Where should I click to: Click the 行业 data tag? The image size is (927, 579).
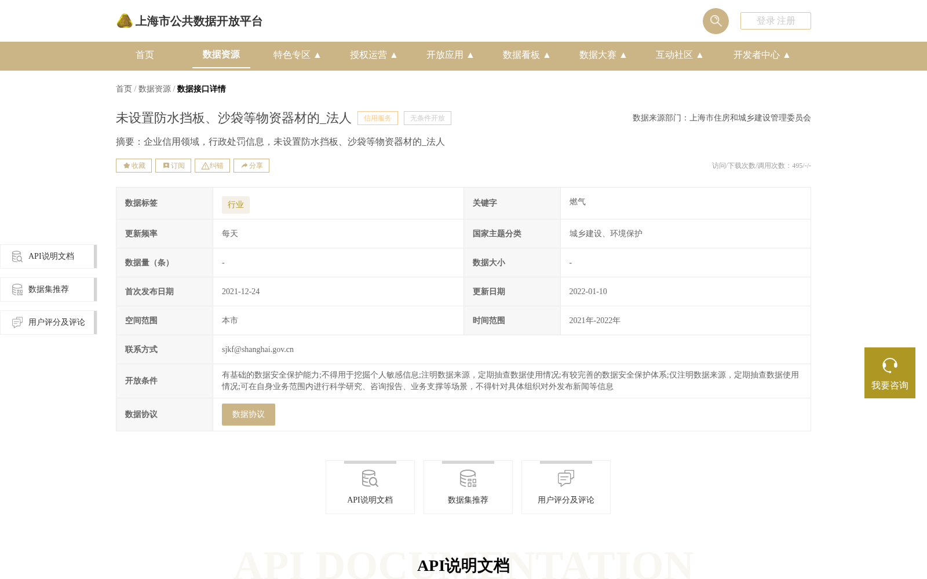point(236,205)
